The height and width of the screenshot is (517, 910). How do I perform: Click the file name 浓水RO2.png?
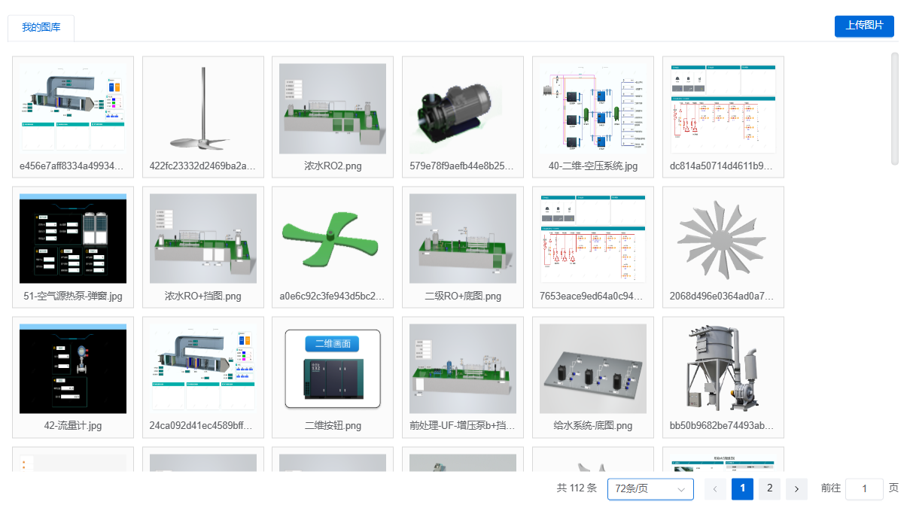point(333,166)
